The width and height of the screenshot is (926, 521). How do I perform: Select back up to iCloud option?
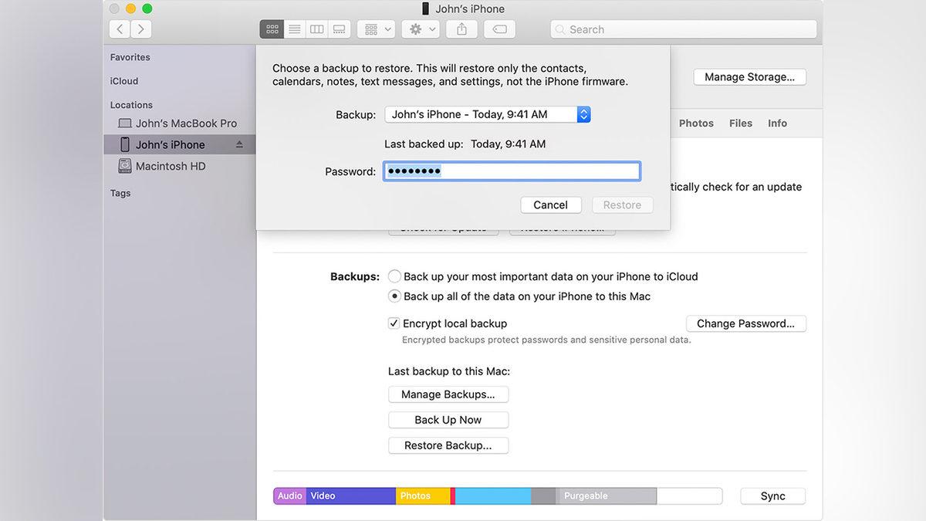click(x=394, y=276)
